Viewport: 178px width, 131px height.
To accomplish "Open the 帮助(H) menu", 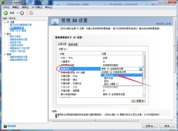I will (x=48, y=7).
